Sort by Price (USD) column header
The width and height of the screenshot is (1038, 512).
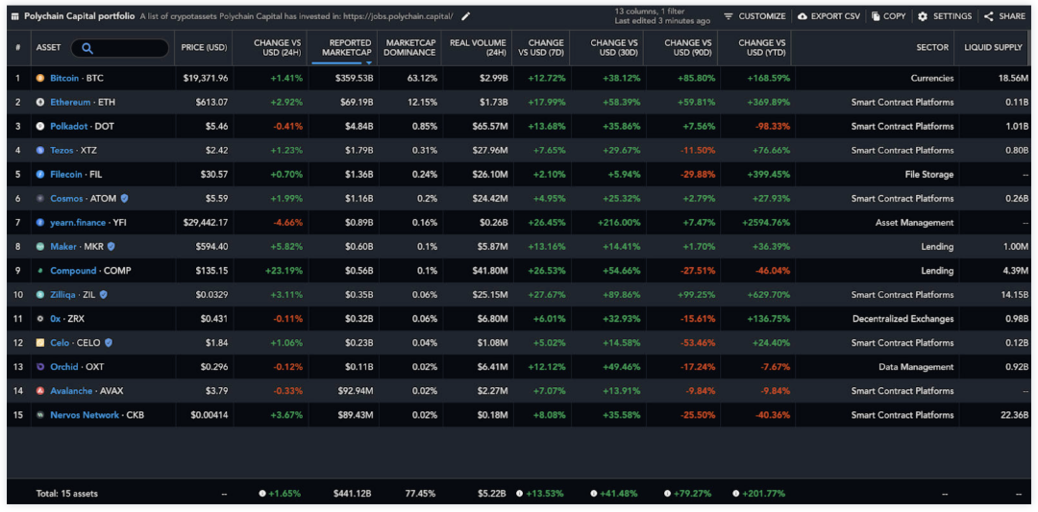coord(204,48)
